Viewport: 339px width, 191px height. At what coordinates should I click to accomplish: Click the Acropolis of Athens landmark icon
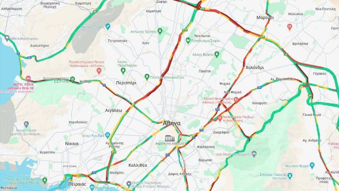[169, 138]
